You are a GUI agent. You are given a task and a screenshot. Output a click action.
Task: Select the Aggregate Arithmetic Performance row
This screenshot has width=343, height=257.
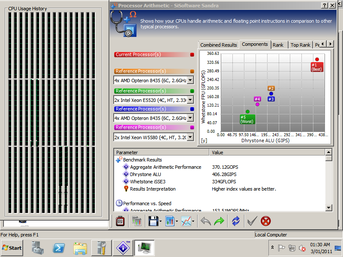tap(165, 167)
